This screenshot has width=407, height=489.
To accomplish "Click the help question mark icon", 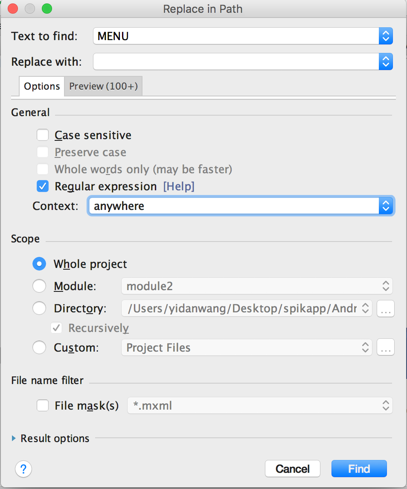I will (x=23, y=469).
